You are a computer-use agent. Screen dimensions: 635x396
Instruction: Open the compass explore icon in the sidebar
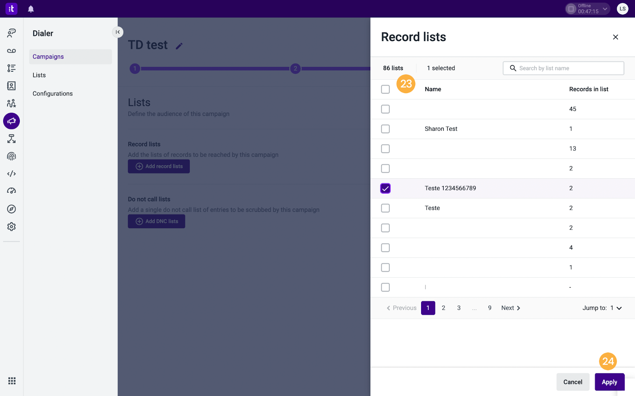[x=12, y=209]
